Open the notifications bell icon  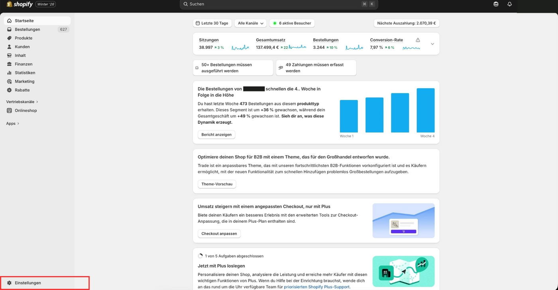coord(509,4)
